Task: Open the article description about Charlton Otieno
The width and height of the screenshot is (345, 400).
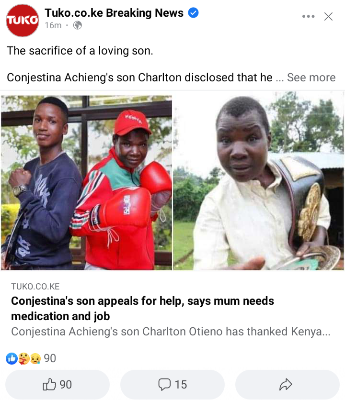Action: [x=171, y=332]
